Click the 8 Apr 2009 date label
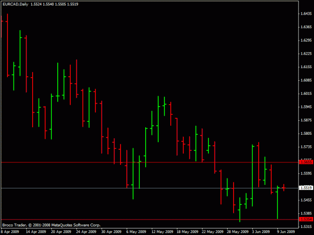 click(10, 231)
